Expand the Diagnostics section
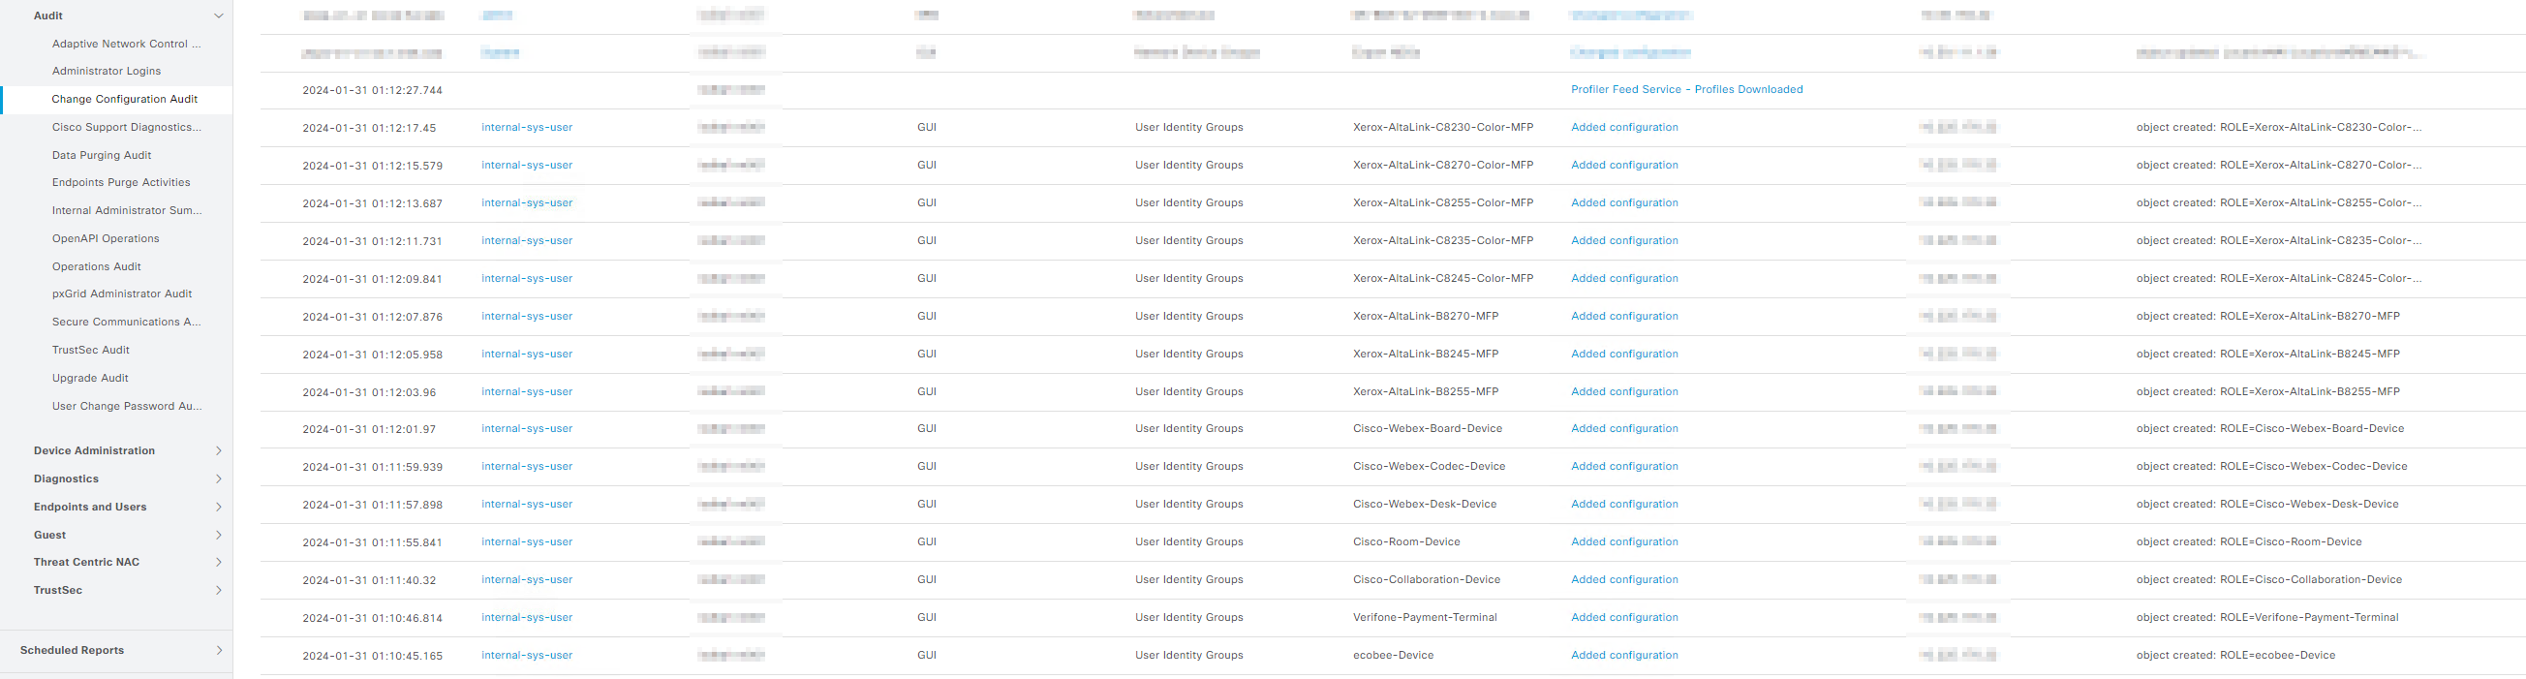This screenshot has height=679, width=2526. pos(219,478)
